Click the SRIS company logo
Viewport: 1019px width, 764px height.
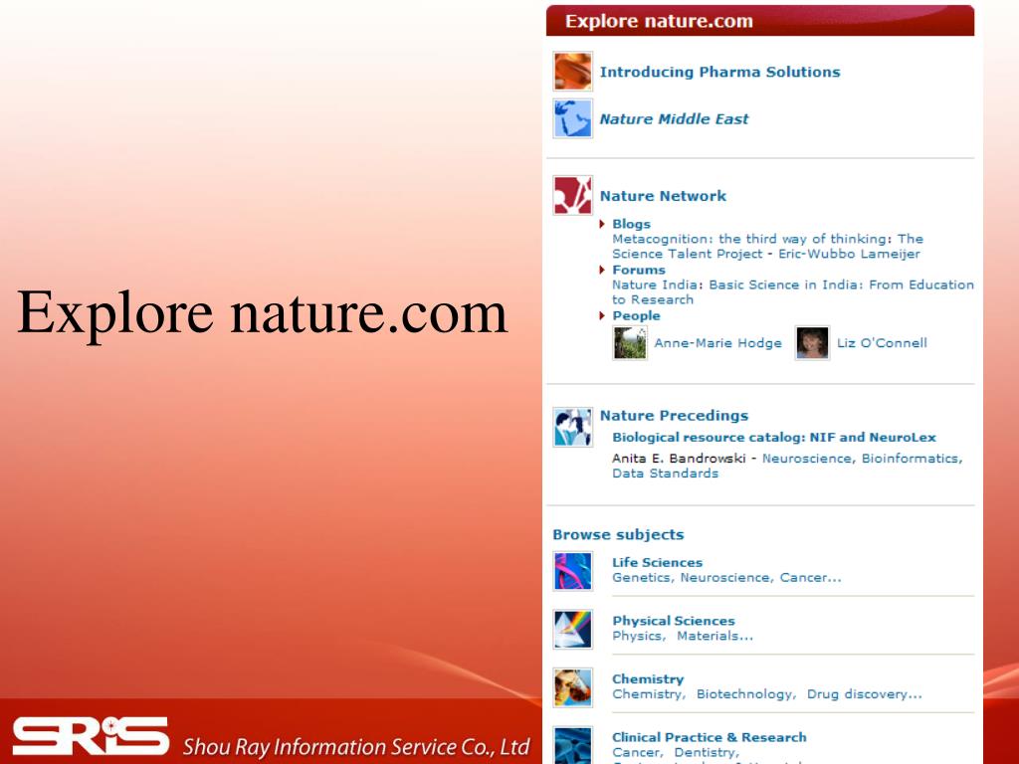click(91, 736)
